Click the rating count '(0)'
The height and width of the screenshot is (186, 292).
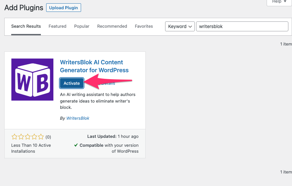(x=48, y=137)
